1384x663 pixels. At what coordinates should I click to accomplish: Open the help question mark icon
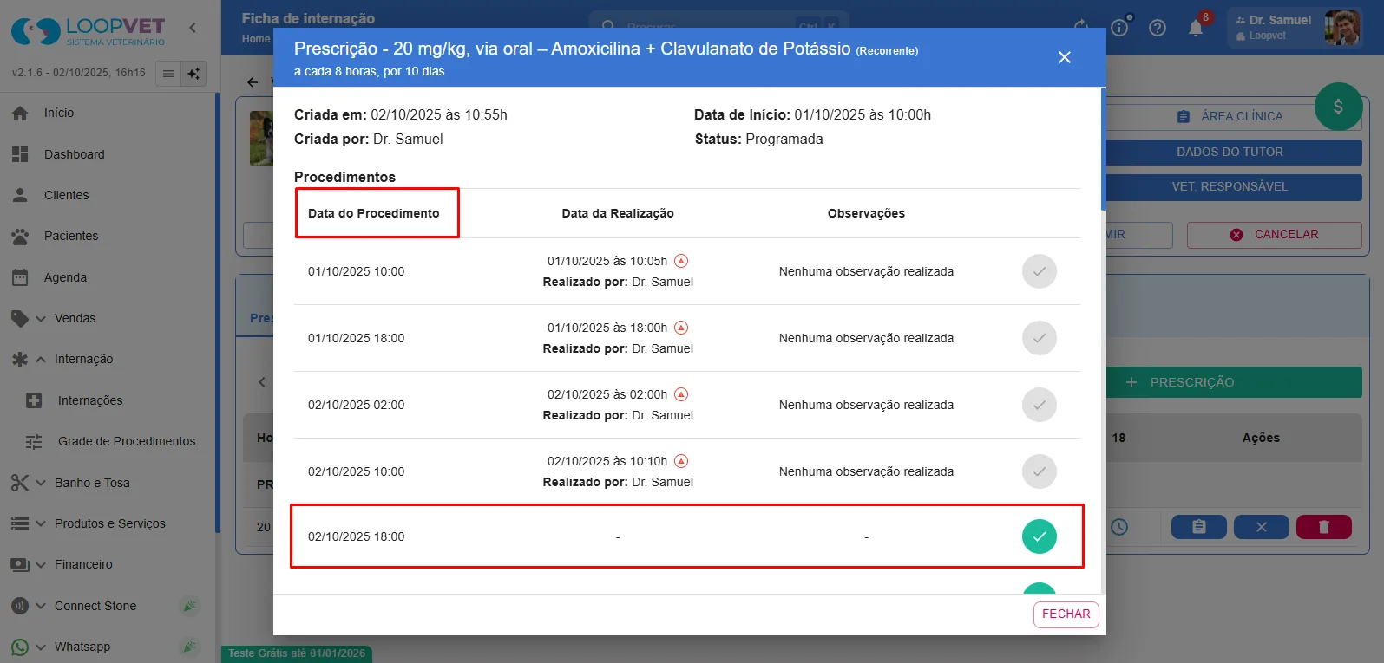click(x=1158, y=28)
